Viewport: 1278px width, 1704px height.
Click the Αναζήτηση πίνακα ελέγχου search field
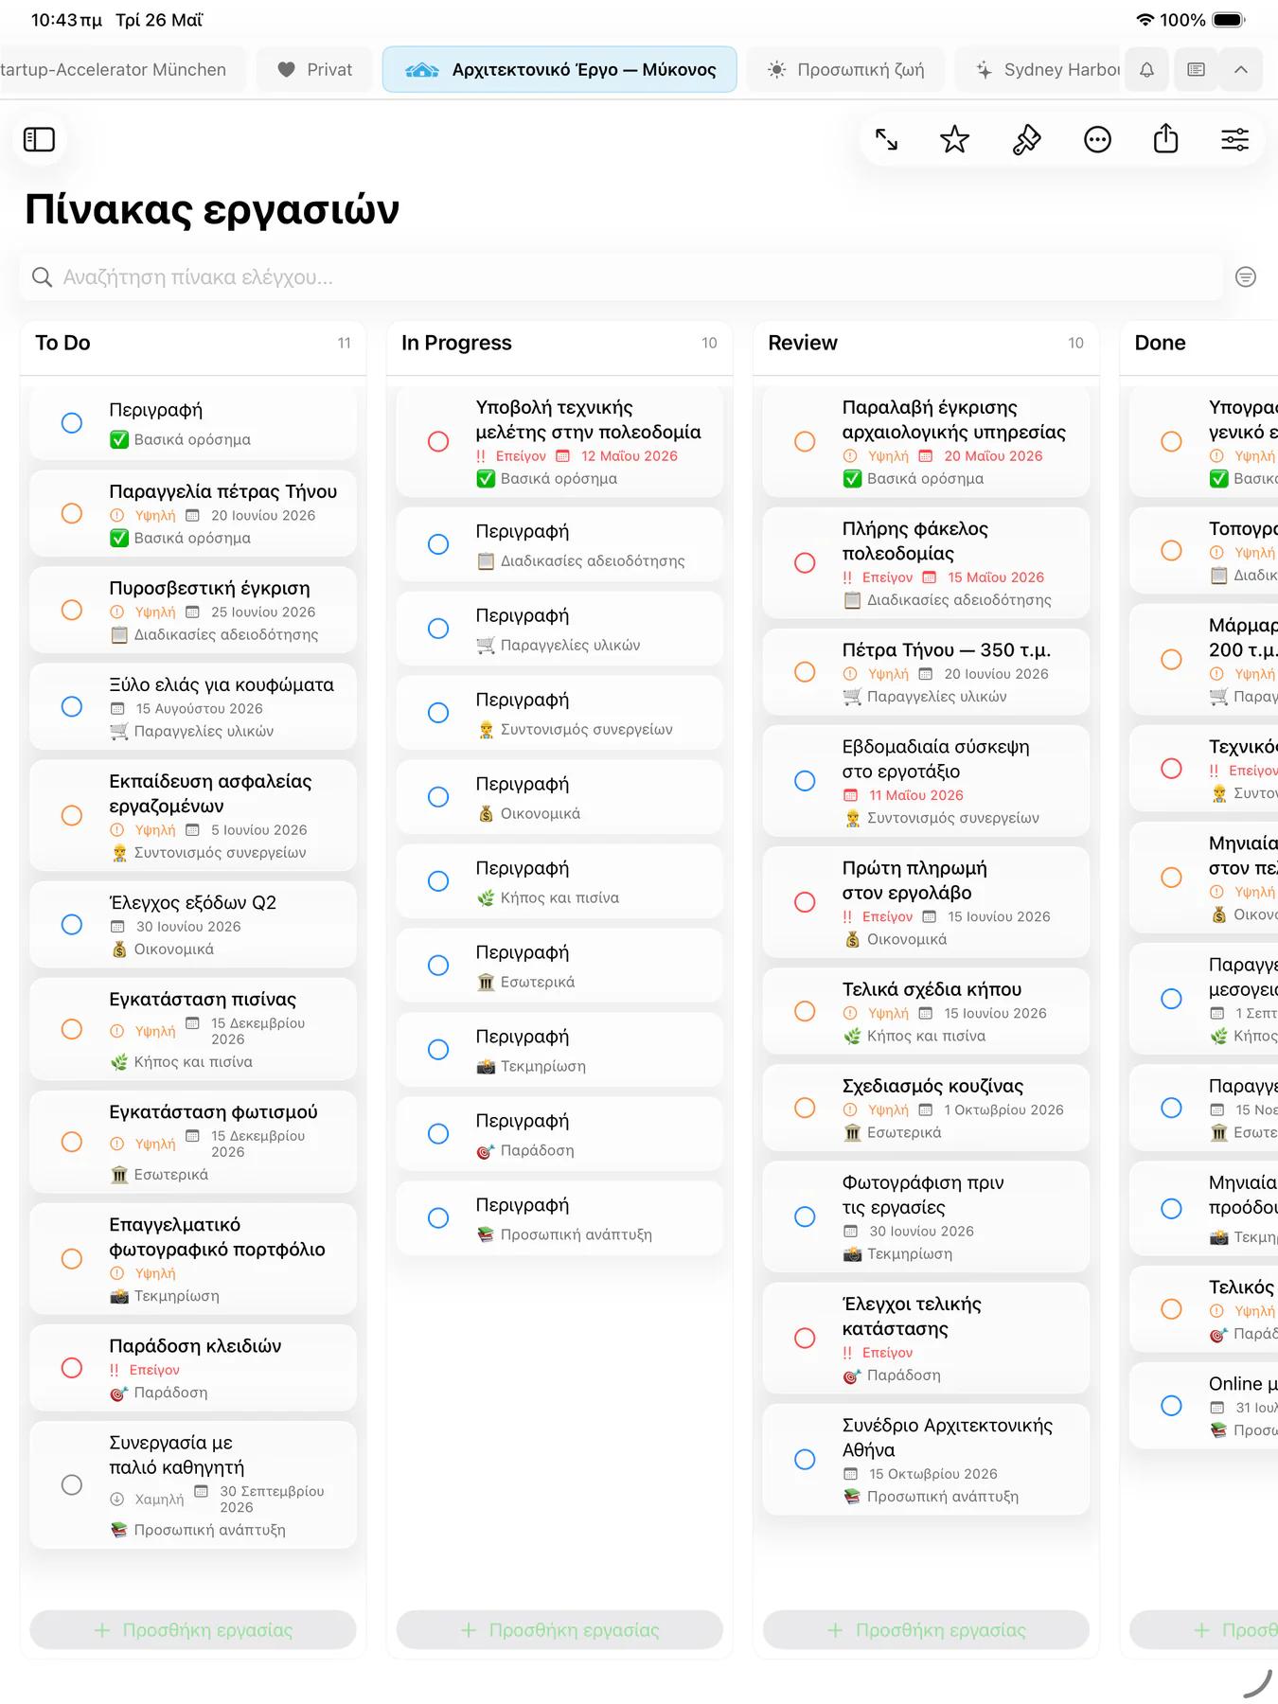[x=621, y=276]
